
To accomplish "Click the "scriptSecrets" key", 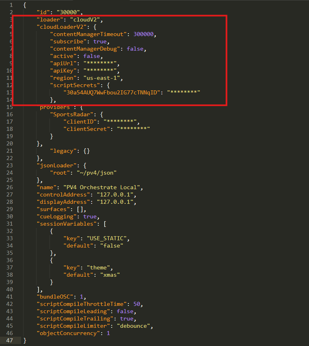I will tap(75, 85).
